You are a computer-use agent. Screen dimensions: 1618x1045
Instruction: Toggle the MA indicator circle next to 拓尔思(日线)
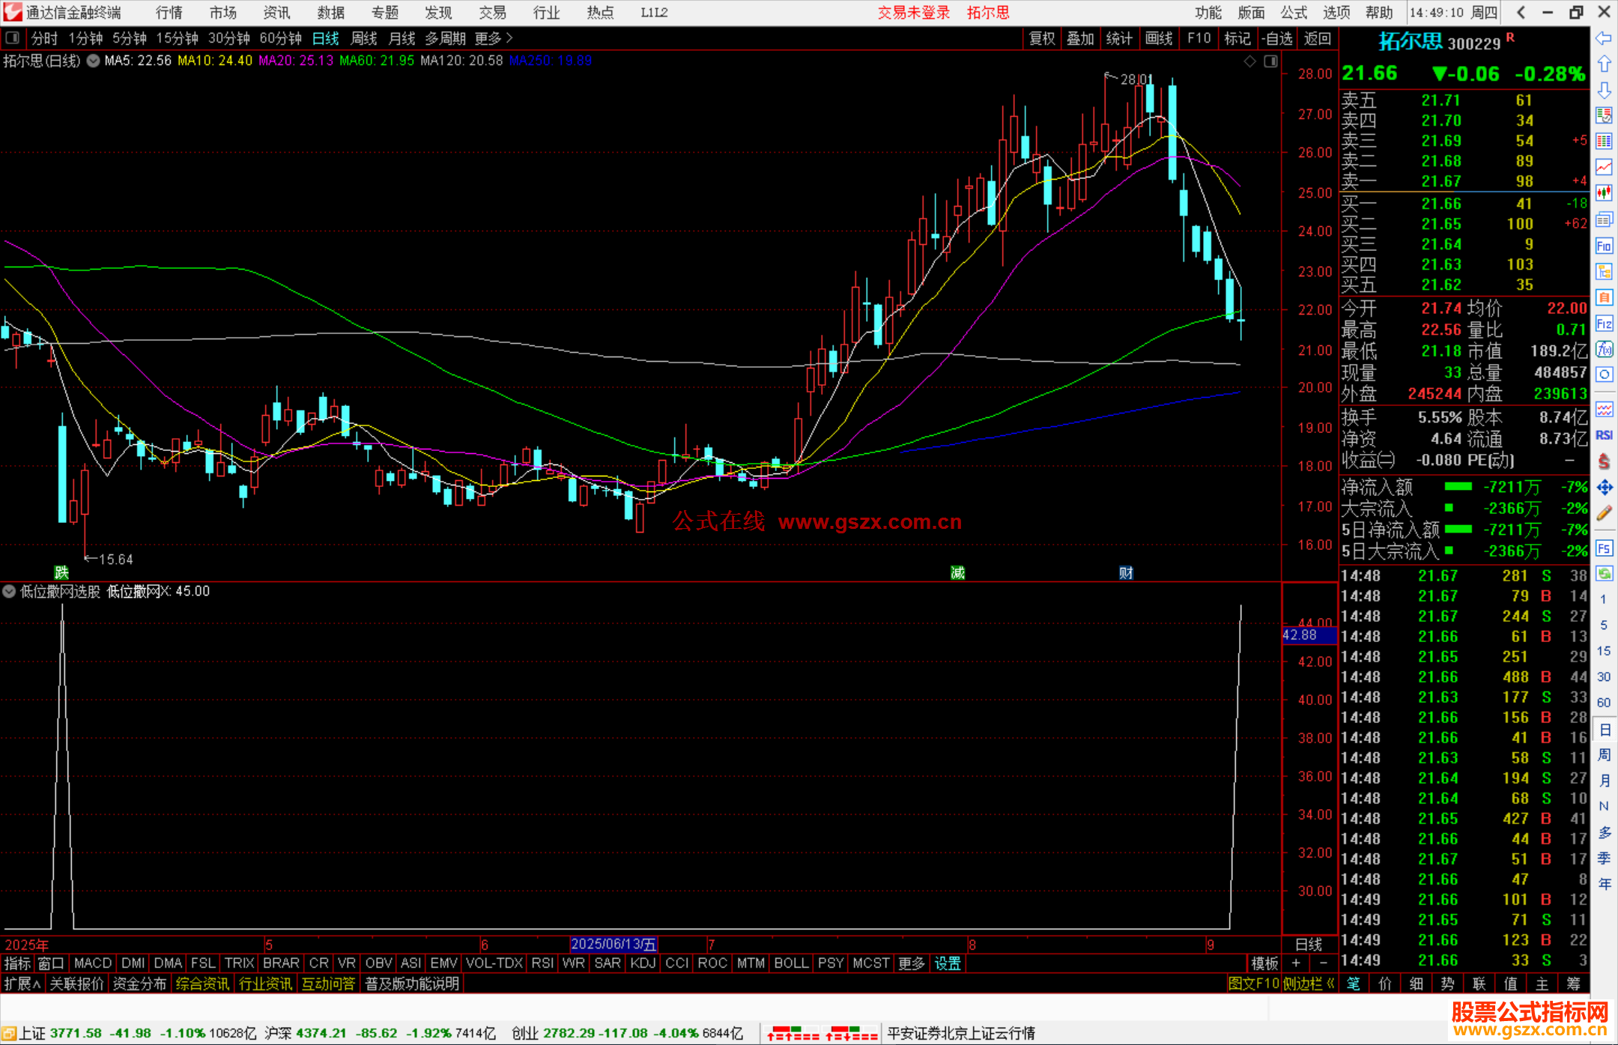[x=93, y=61]
